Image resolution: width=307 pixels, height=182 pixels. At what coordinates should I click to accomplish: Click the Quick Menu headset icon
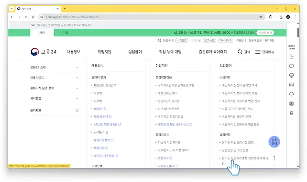pyautogui.click(x=291, y=113)
